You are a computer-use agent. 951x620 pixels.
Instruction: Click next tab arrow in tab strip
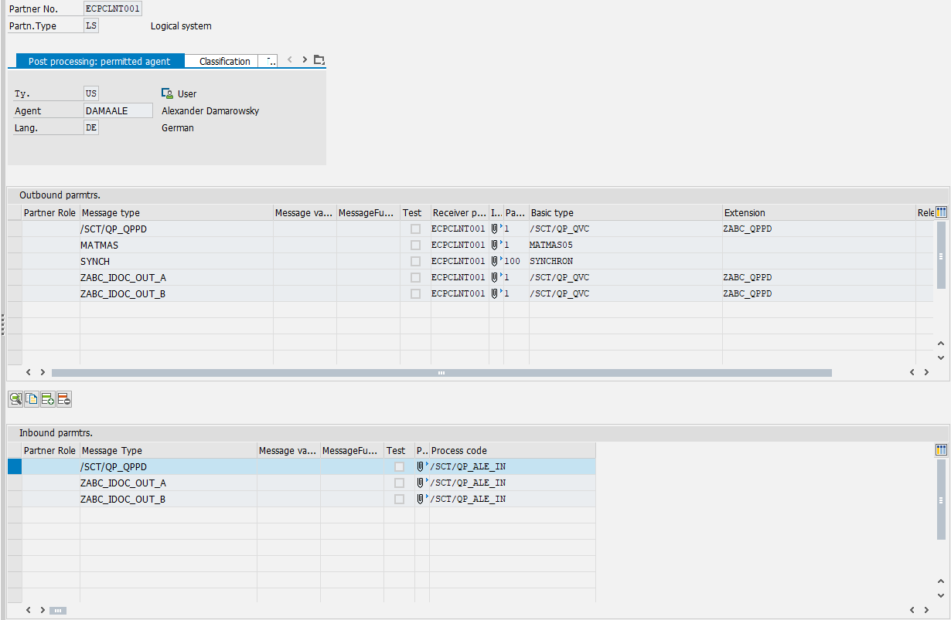305,60
